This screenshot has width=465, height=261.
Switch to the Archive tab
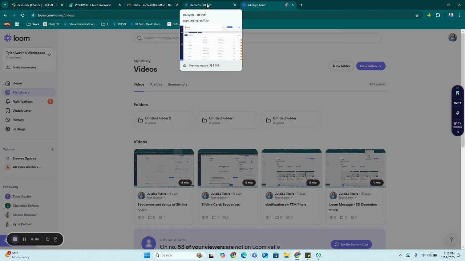coord(156,84)
